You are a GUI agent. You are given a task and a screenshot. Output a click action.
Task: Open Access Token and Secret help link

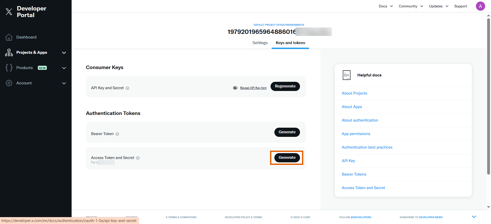[x=363, y=188]
